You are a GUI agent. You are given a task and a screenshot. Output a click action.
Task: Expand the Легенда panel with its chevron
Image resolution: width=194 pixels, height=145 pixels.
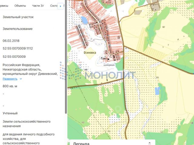pyautogui.click(x=149, y=143)
